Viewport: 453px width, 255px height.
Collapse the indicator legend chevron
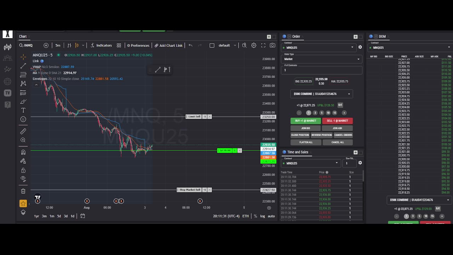[x=36, y=85]
